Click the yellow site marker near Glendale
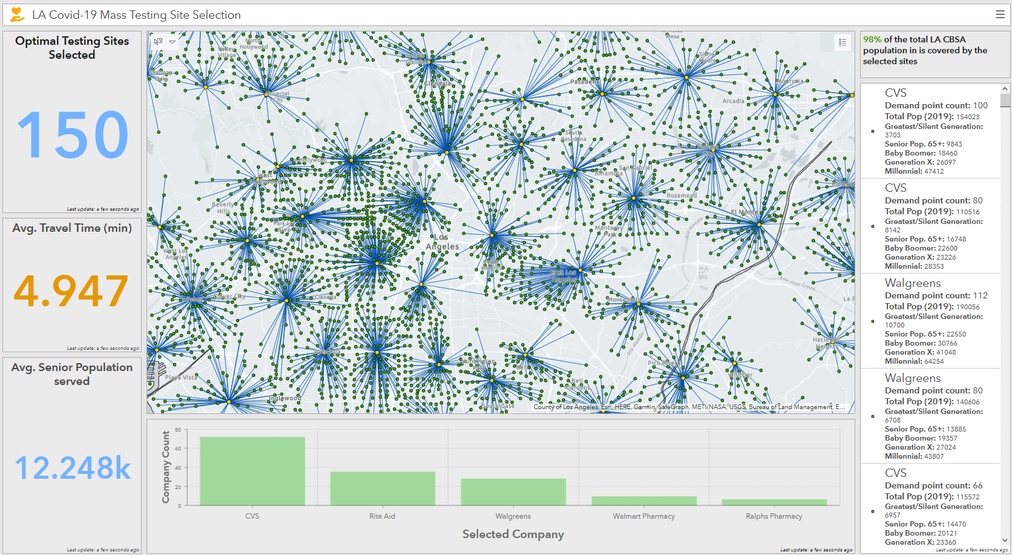This screenshot has width=1012, height=555. tap(429, 61)
